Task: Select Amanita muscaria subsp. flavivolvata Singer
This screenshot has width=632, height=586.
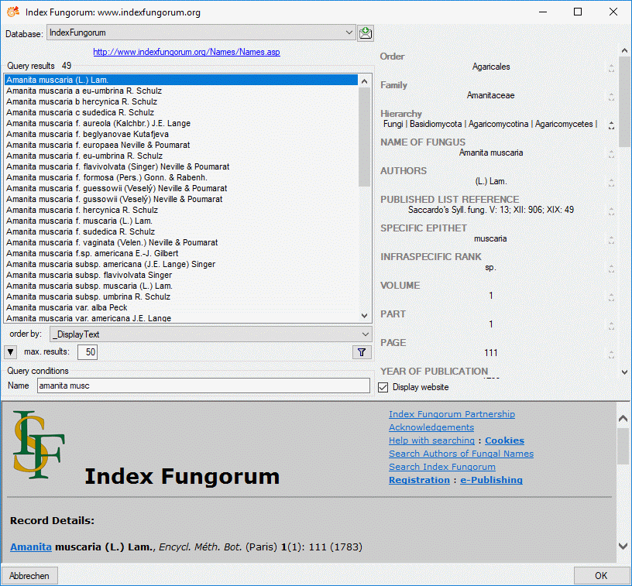Action: coord(181,275)
